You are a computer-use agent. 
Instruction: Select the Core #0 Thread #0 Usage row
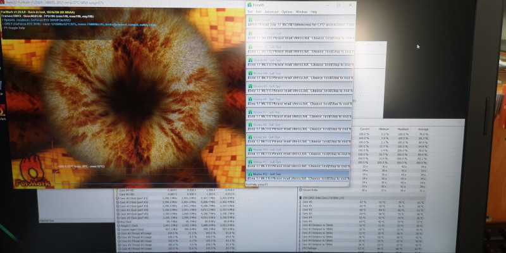point(175,233)
